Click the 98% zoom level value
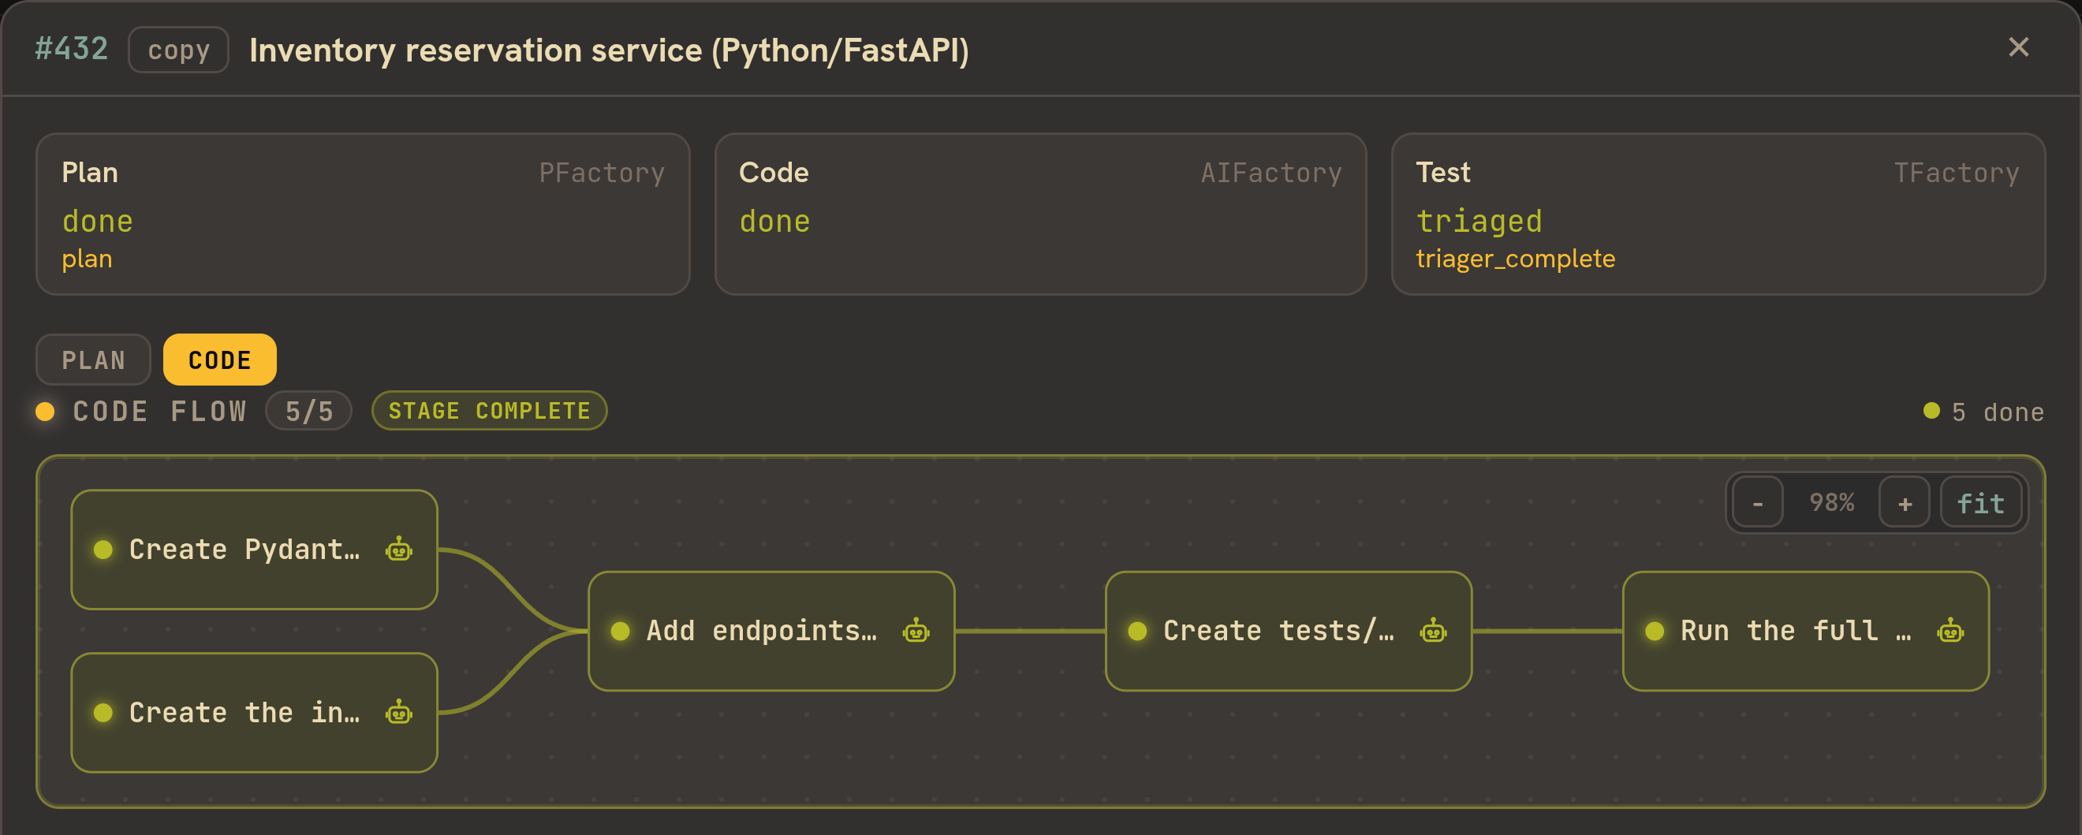Screen dimensions: 2082x835 [1831, 503]
